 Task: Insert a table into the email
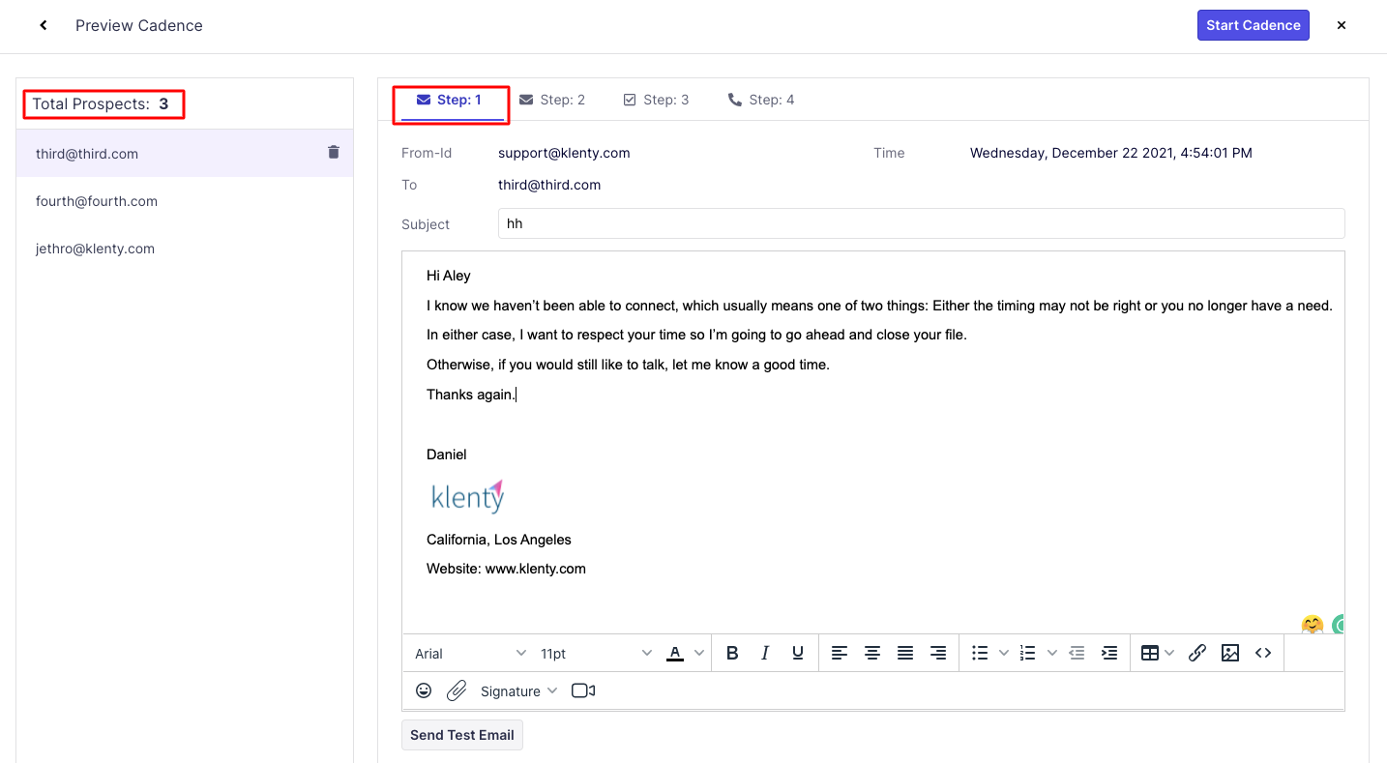click(x=1150, y=653)
